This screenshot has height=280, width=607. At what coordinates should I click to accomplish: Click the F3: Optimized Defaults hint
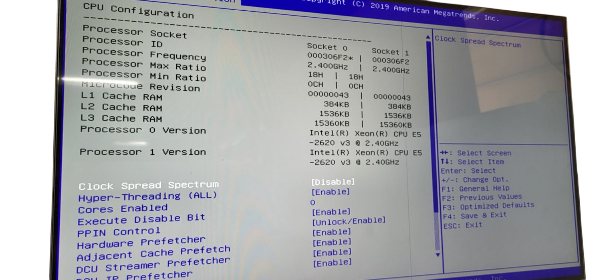pos(488,206)
